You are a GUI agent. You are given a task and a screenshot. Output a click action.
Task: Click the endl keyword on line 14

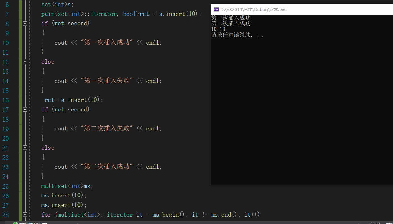(x=152, y=81)
